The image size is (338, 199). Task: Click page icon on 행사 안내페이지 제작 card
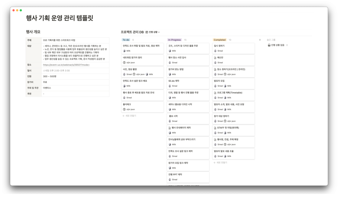tap(170, 128)
